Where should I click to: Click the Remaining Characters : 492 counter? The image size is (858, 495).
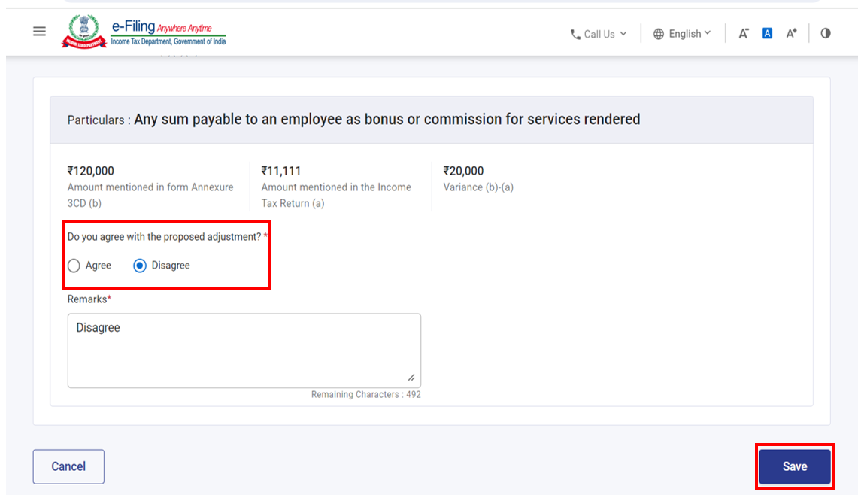(x=366, y=394)
